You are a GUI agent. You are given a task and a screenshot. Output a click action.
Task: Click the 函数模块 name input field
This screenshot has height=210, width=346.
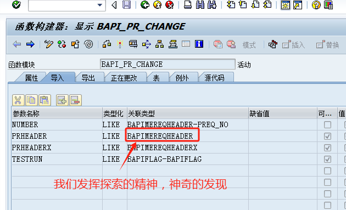pos(168,64)
